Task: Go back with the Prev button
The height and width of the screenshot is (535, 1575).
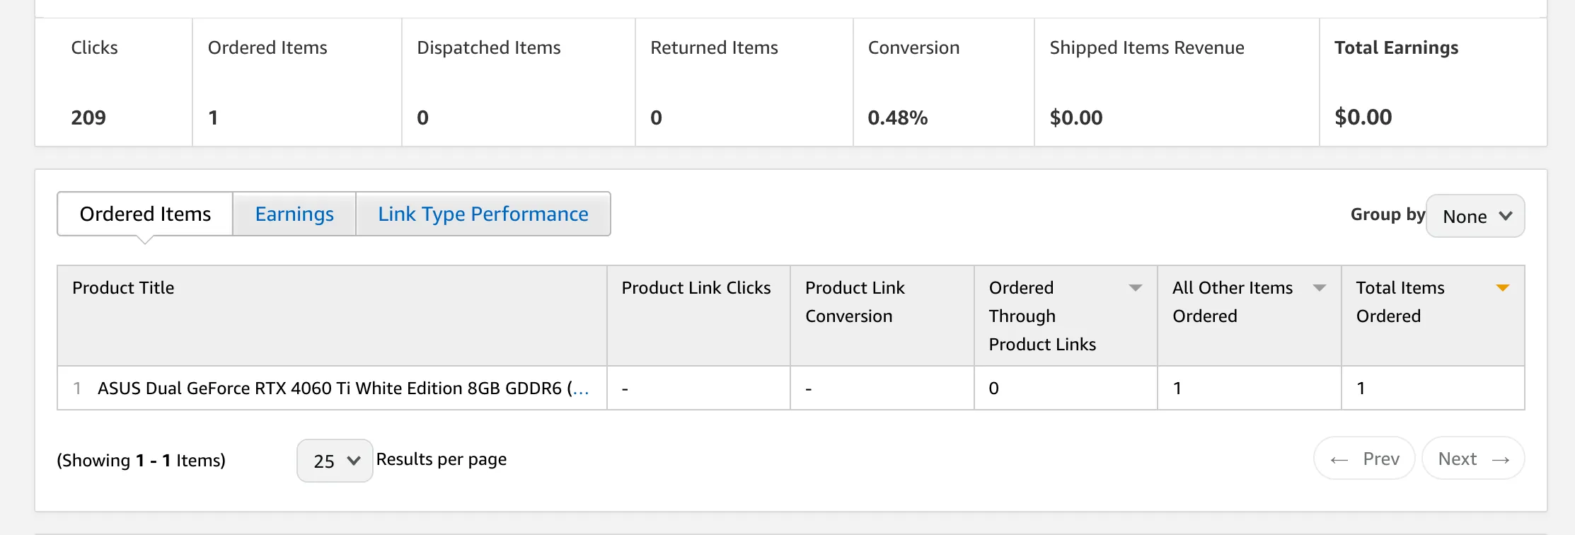Action: (1364, 459)
